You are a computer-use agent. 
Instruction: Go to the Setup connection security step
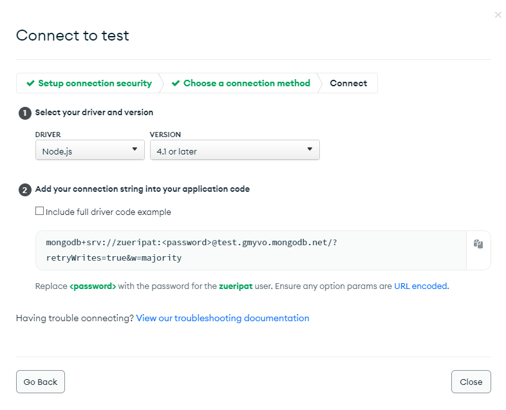95,83
